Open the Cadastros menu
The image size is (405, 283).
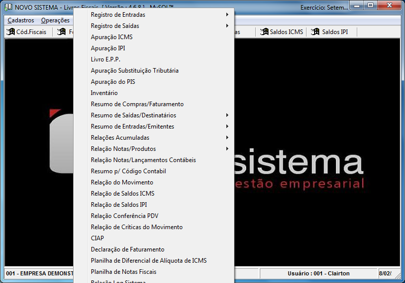point(21,20)
